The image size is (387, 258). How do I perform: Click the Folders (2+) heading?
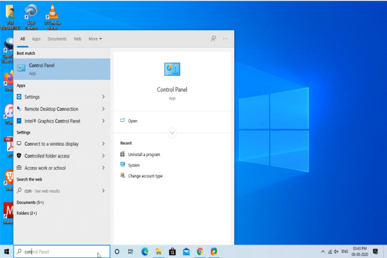[x=26, y=213]
